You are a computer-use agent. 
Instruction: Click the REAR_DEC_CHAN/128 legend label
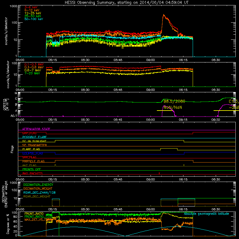coord(39,193)
